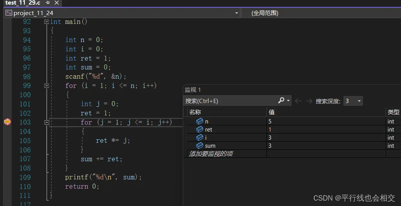Click the red value 1 of ret

tap(270, 130)
